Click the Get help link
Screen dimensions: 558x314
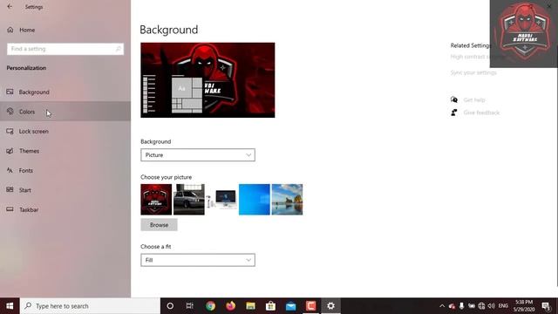click(x=474, y=99)
